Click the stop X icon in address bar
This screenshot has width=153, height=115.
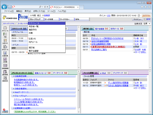pos(47,7)
